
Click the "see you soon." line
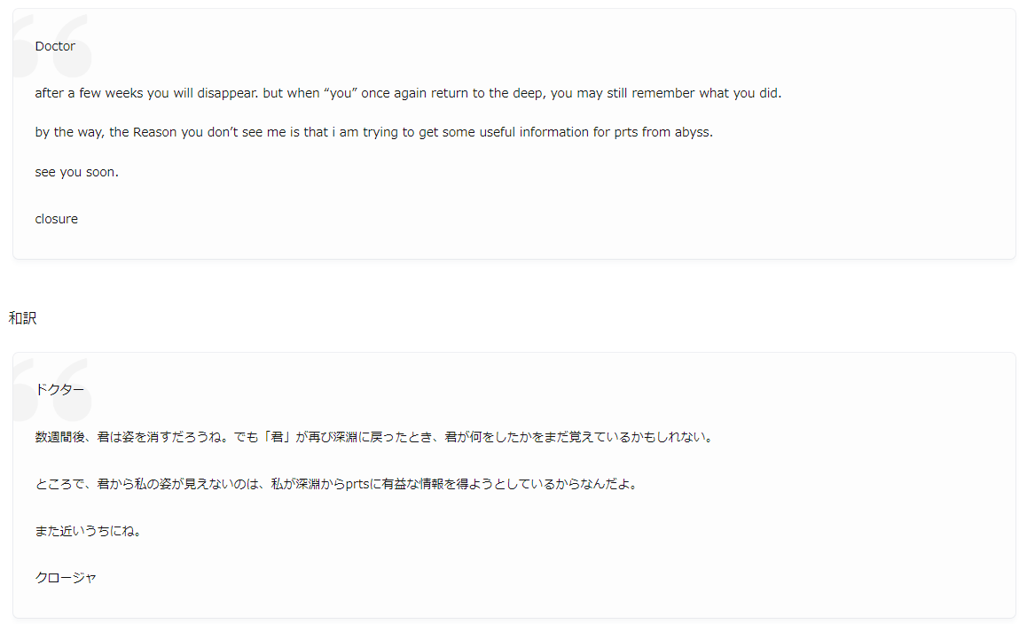(x=76, y=172)
